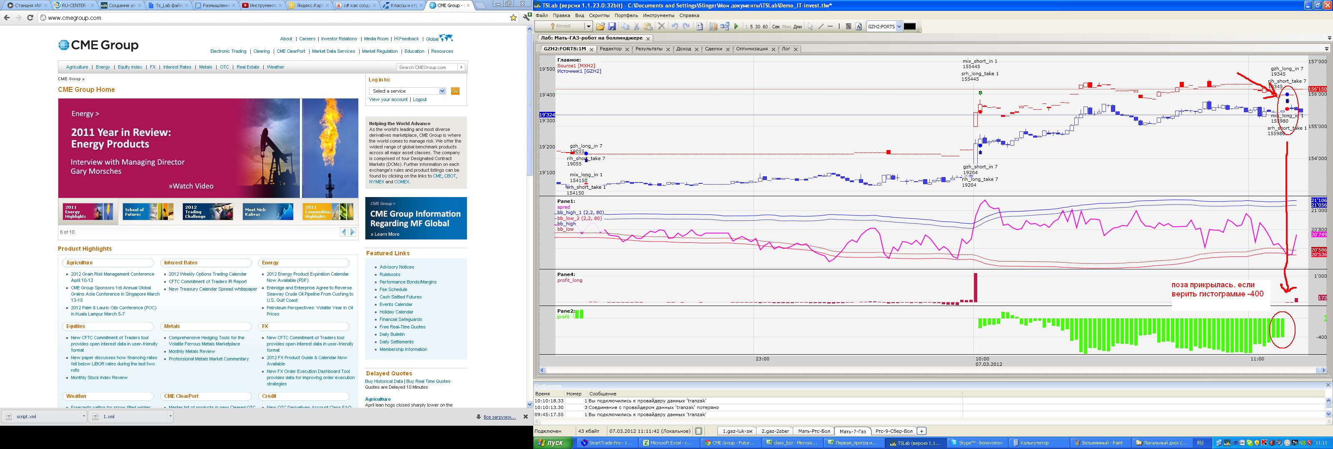Open the itinvest provider dropdown arrow
The width and height of the screenshot is (1333, 449).
pos(589,26)
